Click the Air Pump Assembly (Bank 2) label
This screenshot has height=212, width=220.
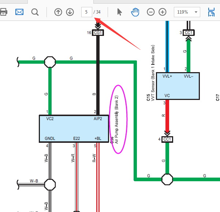pyautogui.click(x=117, y=119)
